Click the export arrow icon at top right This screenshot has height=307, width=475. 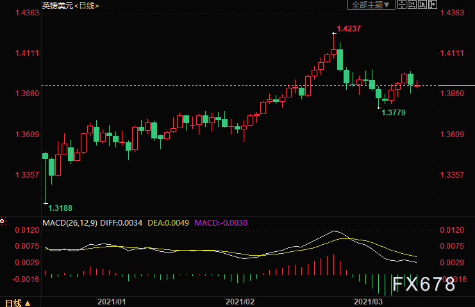(x=433, y=4)
